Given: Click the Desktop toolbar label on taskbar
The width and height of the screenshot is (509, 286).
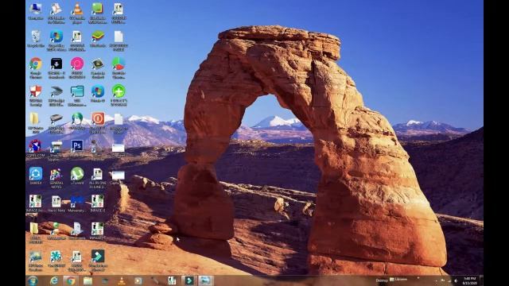Looking at the screenshot, I should coord(382,280).
